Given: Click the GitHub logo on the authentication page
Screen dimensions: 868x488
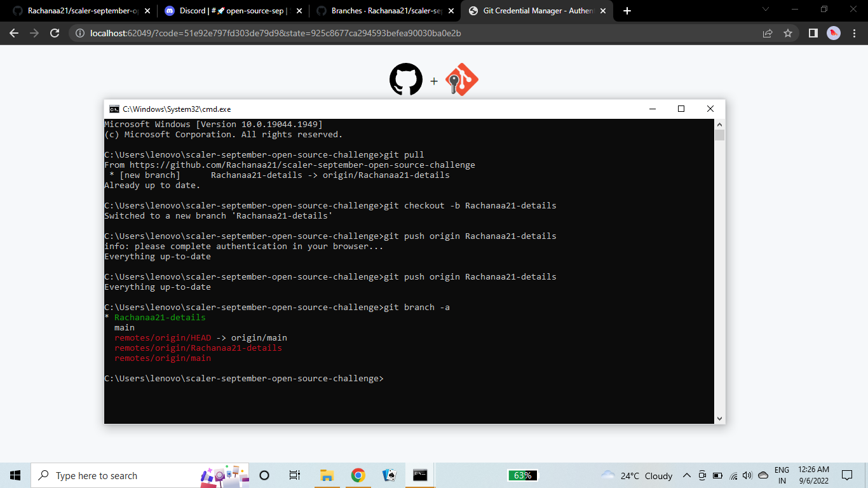Looking at the screenshot, I should click(x=405, y=80).
